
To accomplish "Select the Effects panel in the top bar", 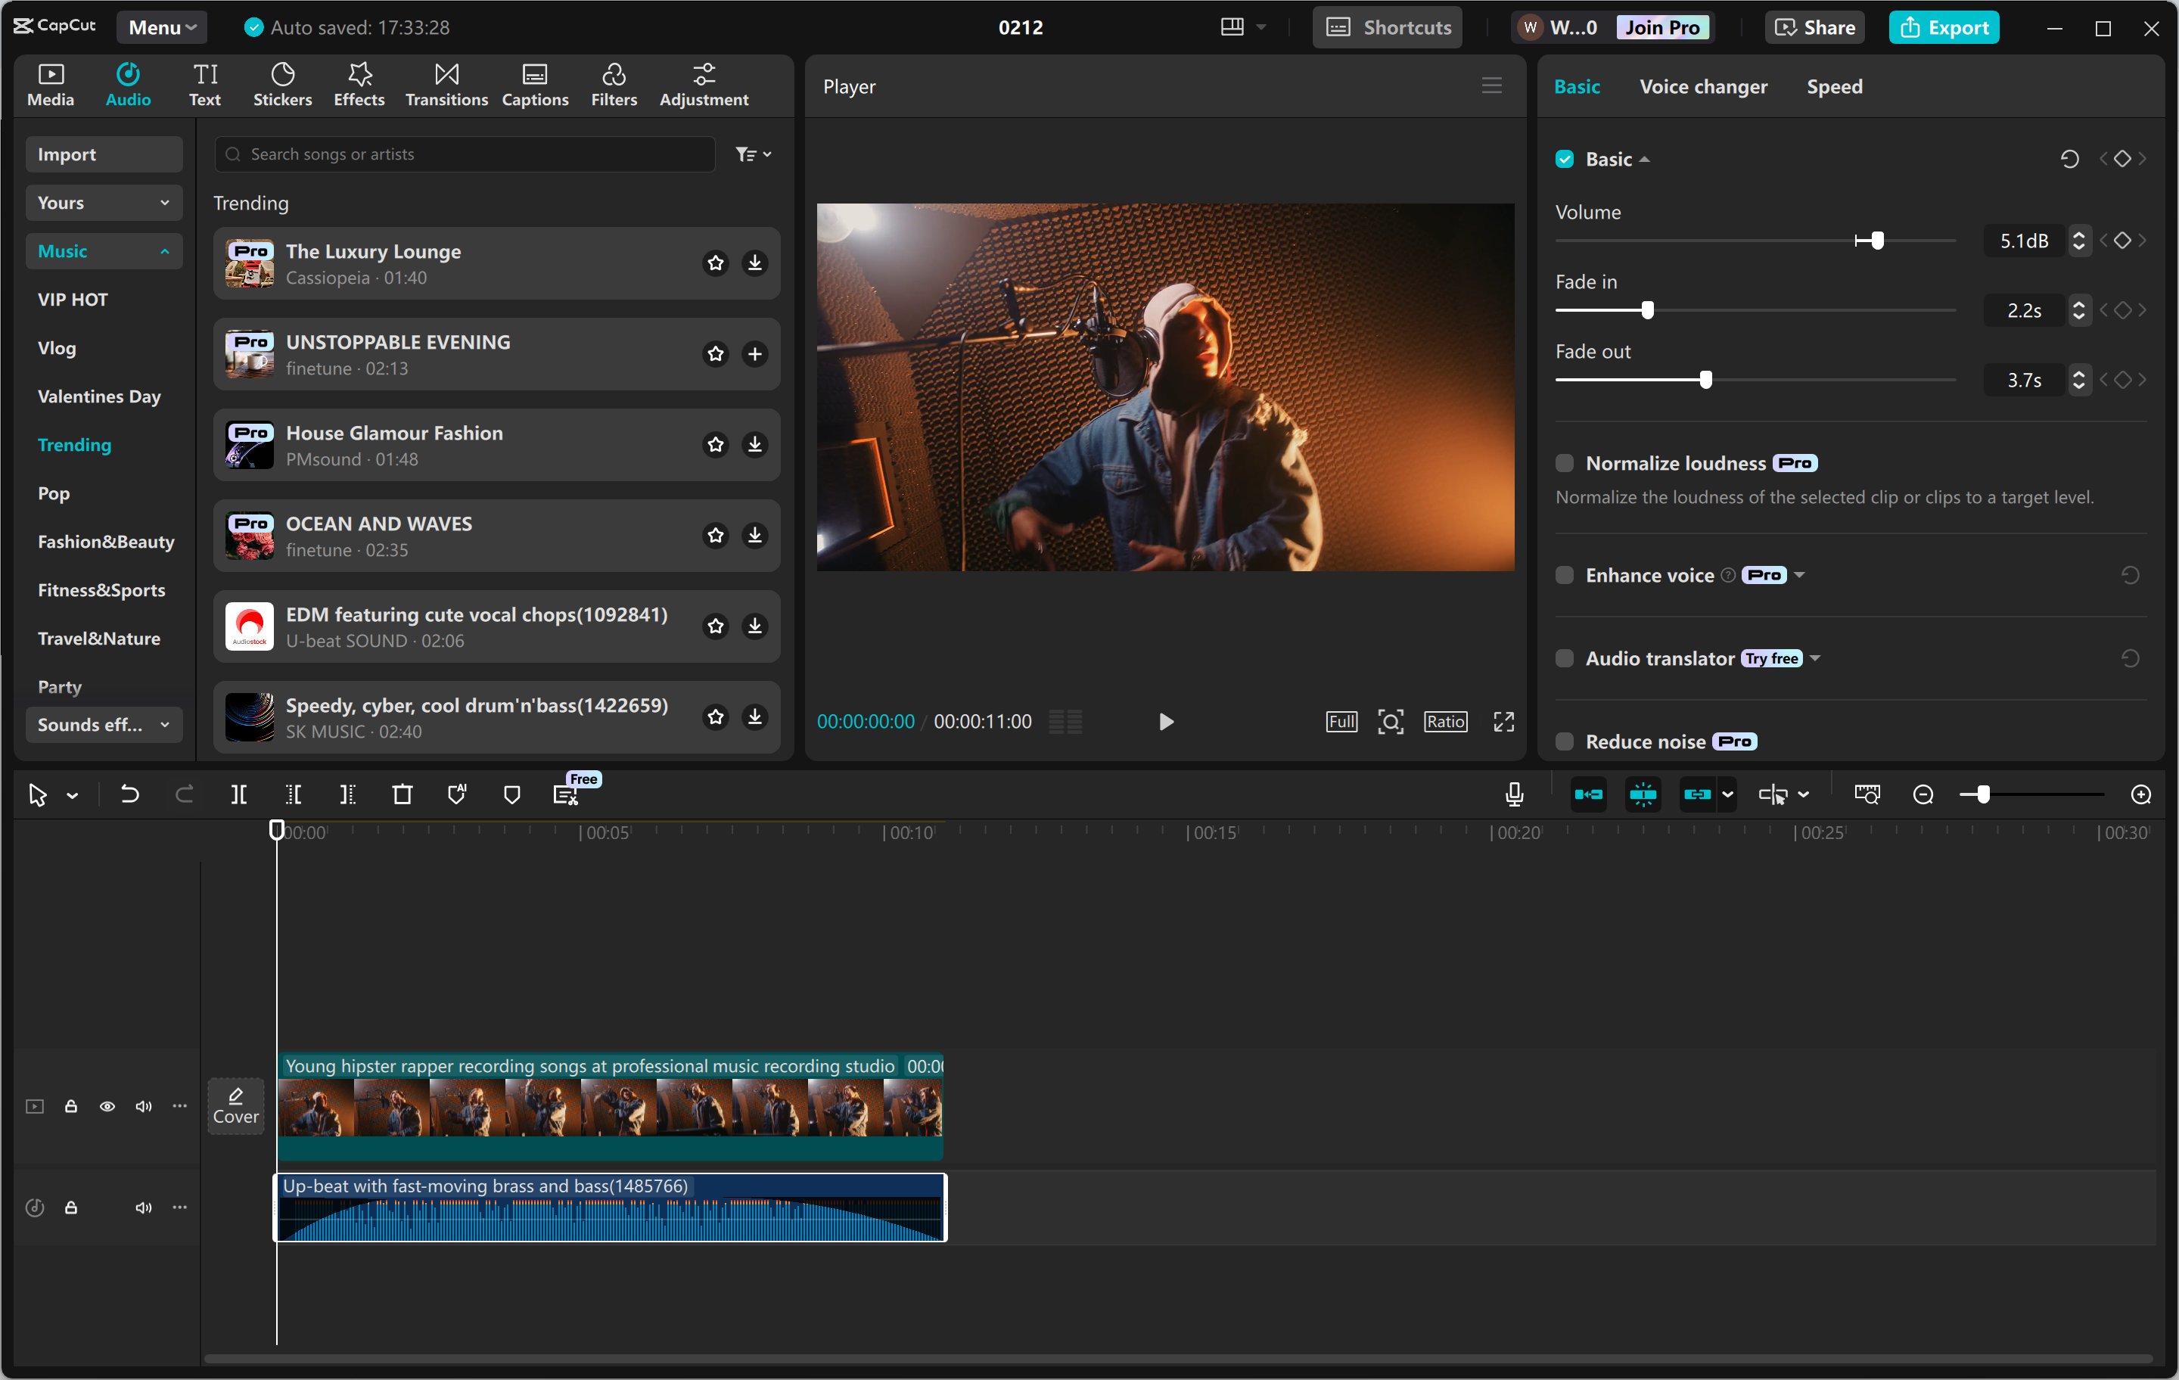I will 359,84.
